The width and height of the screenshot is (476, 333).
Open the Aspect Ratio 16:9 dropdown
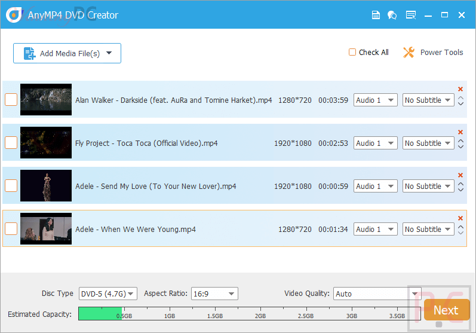[214, 294]
